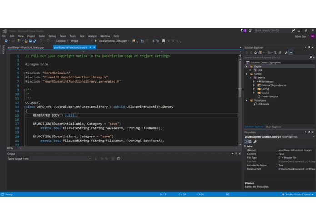Pin the Solution Explorer panel
The width and height of the screenshot is (316, 224).
click(309, 48)
